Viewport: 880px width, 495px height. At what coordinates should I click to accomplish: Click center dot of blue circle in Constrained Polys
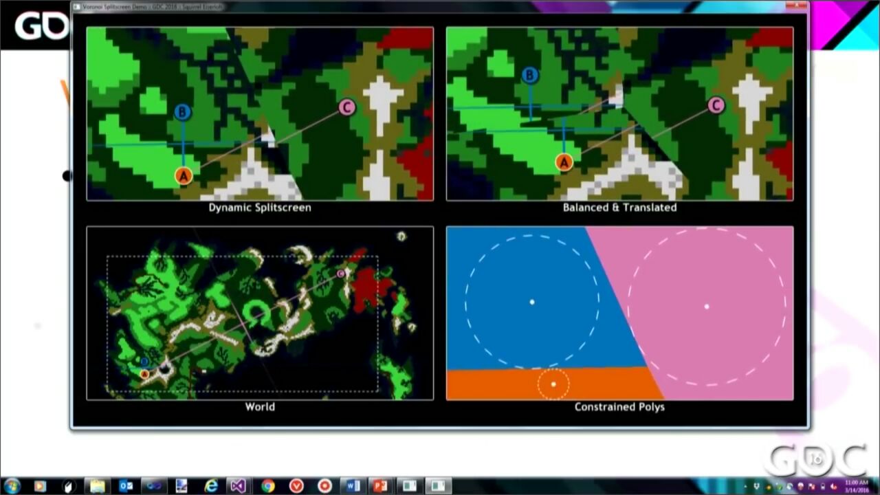pos(532,302)
